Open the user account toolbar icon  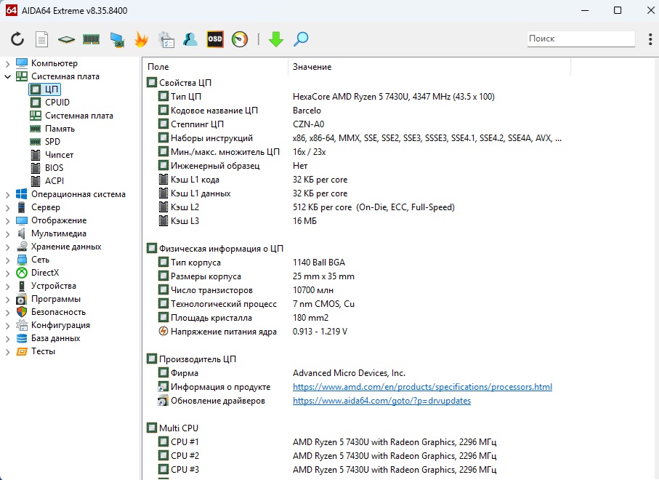click(190, 39)
